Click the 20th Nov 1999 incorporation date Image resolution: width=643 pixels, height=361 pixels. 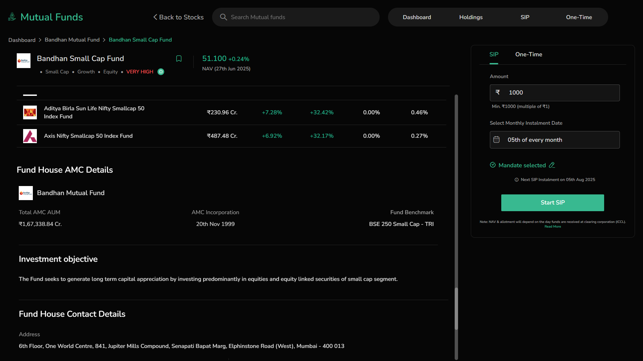point(215,224)
